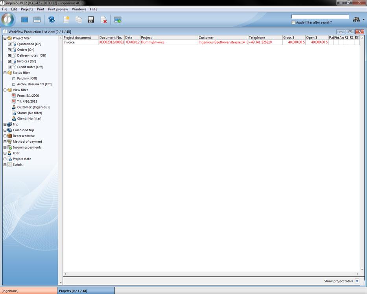The height and width of the screenshot is (294, 367).
Task: Collapse the Project filter tree node
Action: point(5,39)
